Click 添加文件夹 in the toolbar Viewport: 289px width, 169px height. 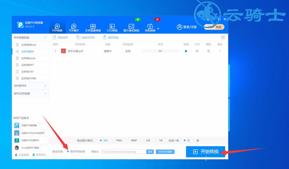pos(86,37)
